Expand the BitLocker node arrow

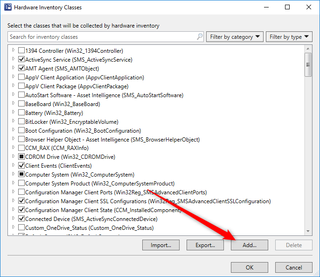14,121
